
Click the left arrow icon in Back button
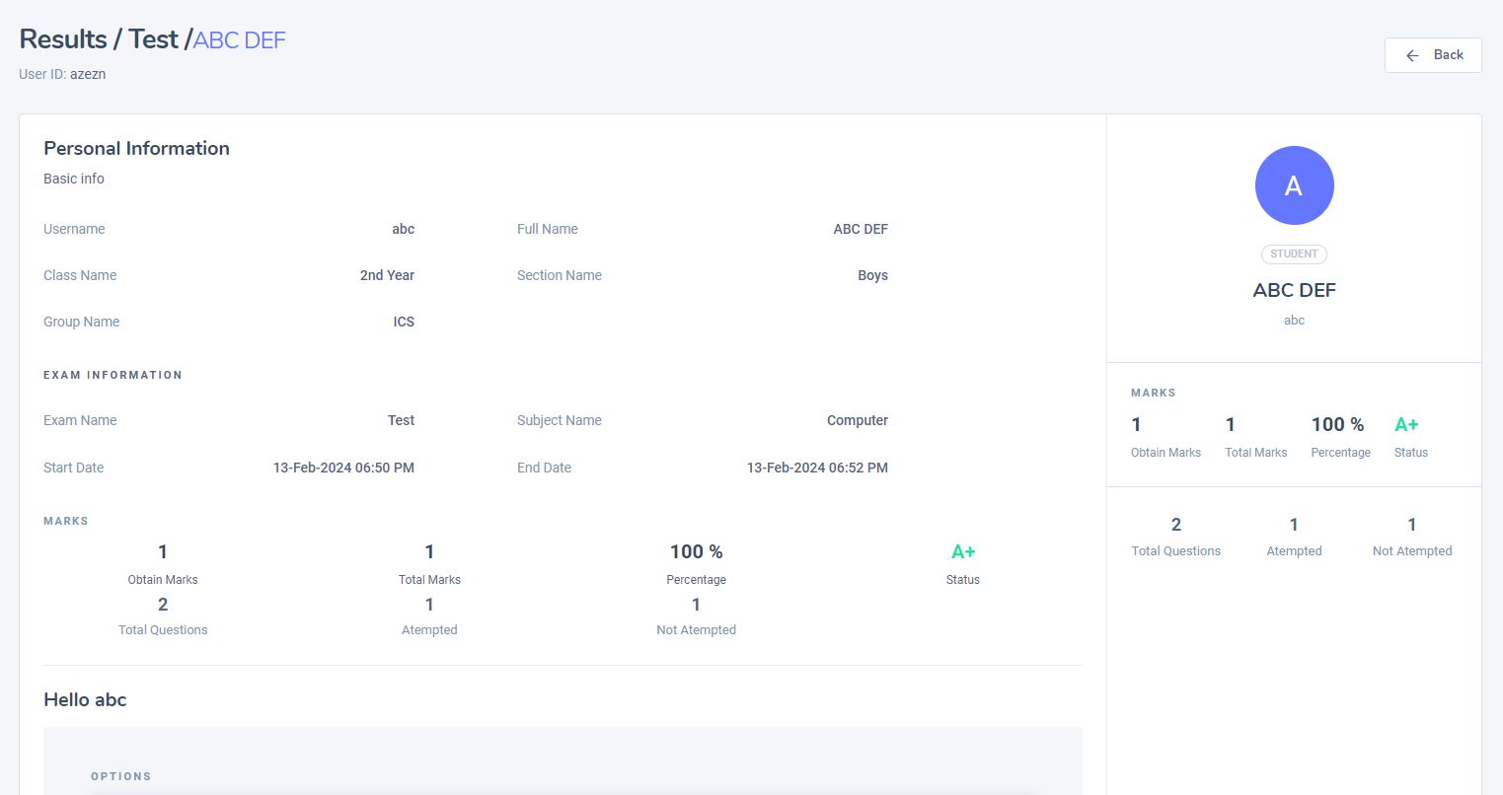1412,55
